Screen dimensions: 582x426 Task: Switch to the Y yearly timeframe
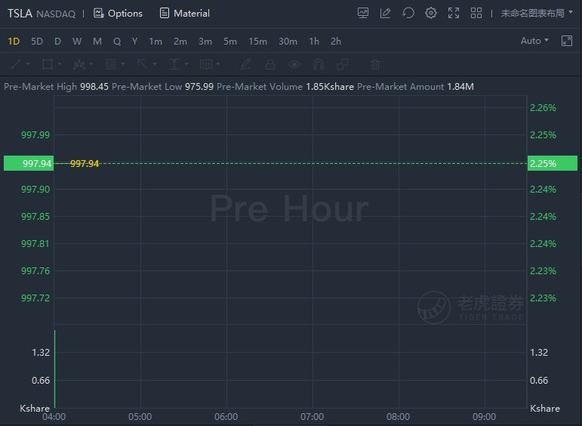coord(134,42)
